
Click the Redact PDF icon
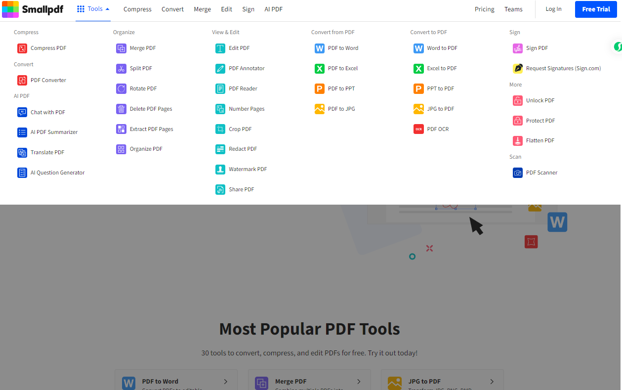click(x=220, y=149)
